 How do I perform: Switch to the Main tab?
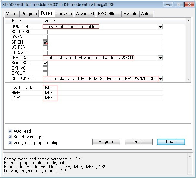click(x=11, y=14)
